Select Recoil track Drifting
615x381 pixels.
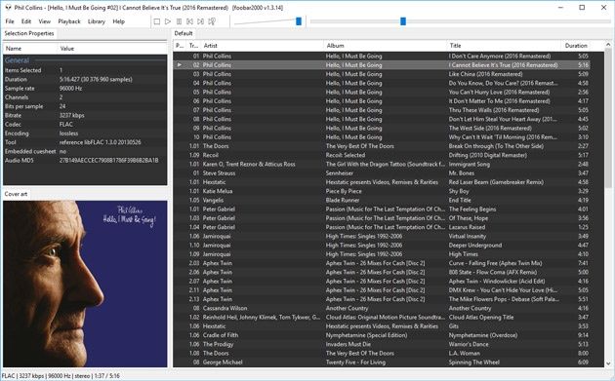(x=382, y=155)
